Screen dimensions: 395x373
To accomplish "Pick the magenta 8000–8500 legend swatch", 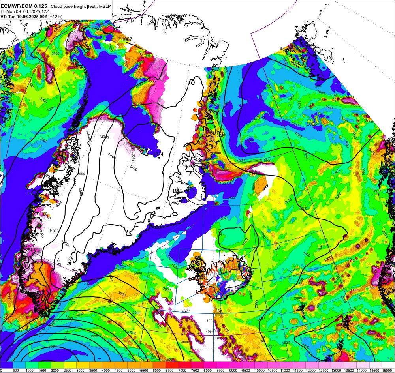I will point(210,365).
